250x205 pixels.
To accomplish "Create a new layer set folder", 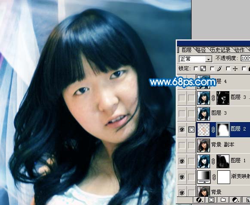I will click(223, 200).
